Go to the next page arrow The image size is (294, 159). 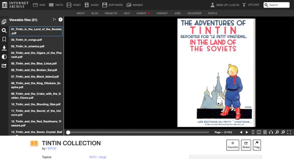(247, 132)
